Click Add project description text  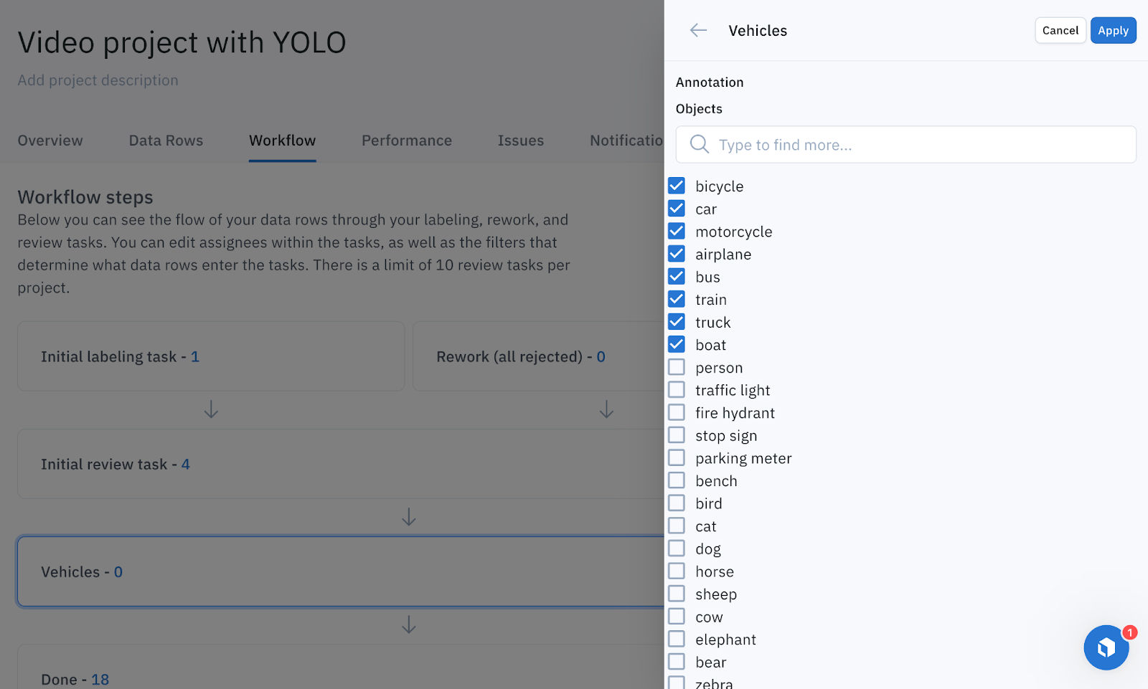[98, 80]
